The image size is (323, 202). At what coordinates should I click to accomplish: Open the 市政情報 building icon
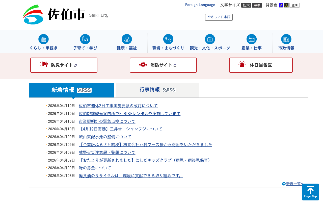coord(286,39)
